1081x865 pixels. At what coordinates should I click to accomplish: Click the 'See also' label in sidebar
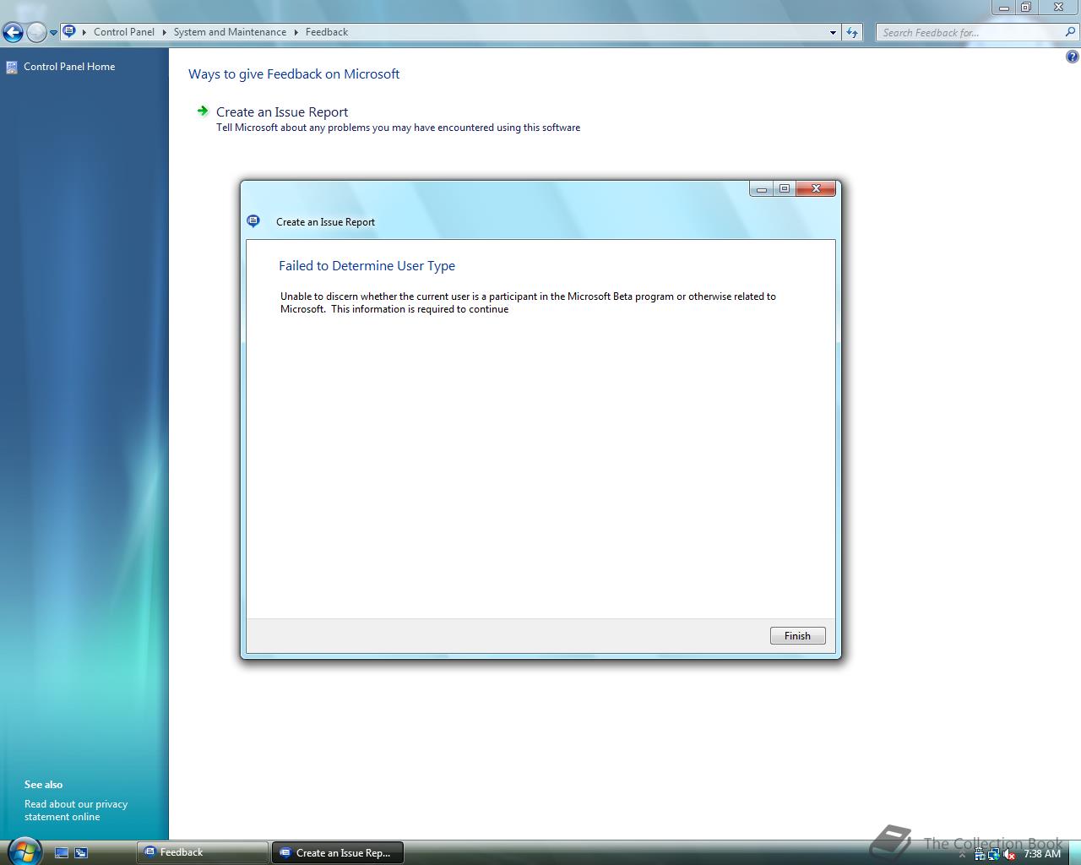43,784
